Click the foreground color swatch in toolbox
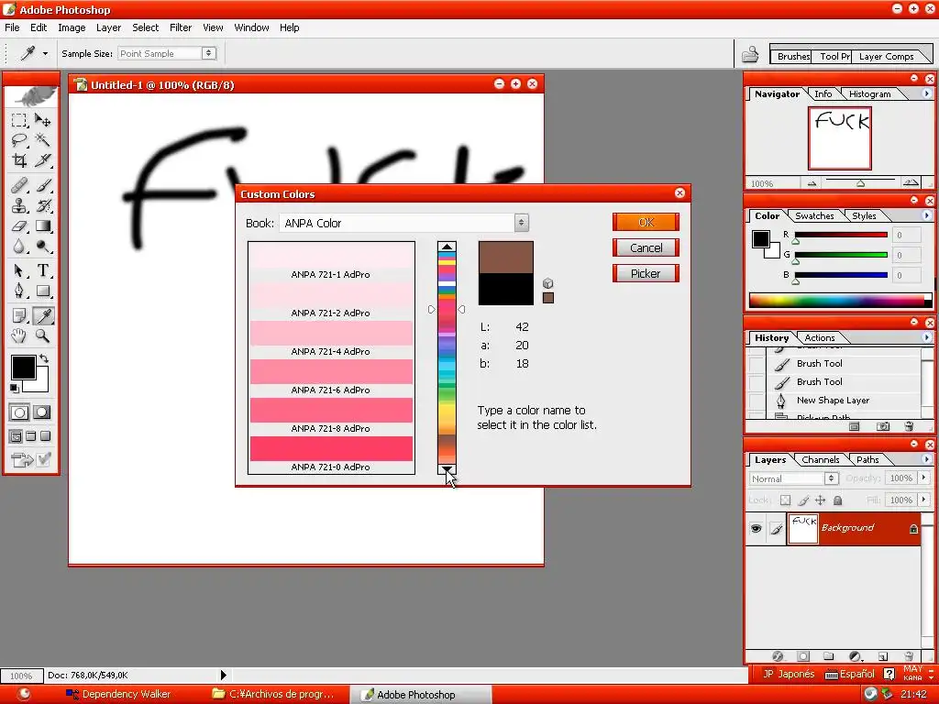The height and width of the screenshot is (704, 939). (23, 367)
